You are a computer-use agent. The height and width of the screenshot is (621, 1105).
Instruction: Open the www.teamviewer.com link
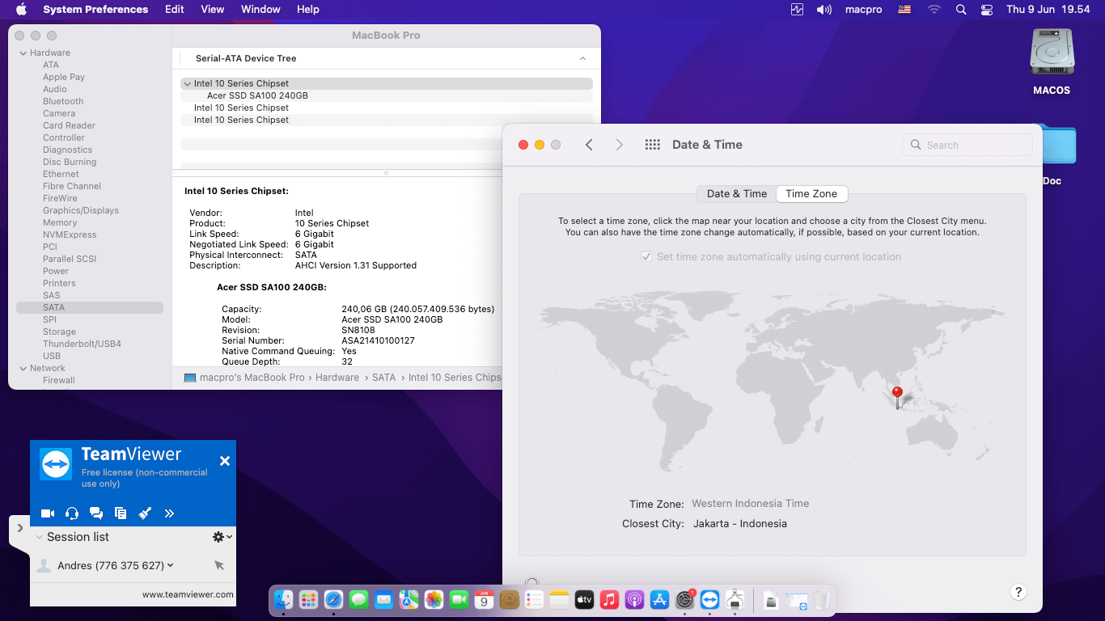tap(188, 594)
